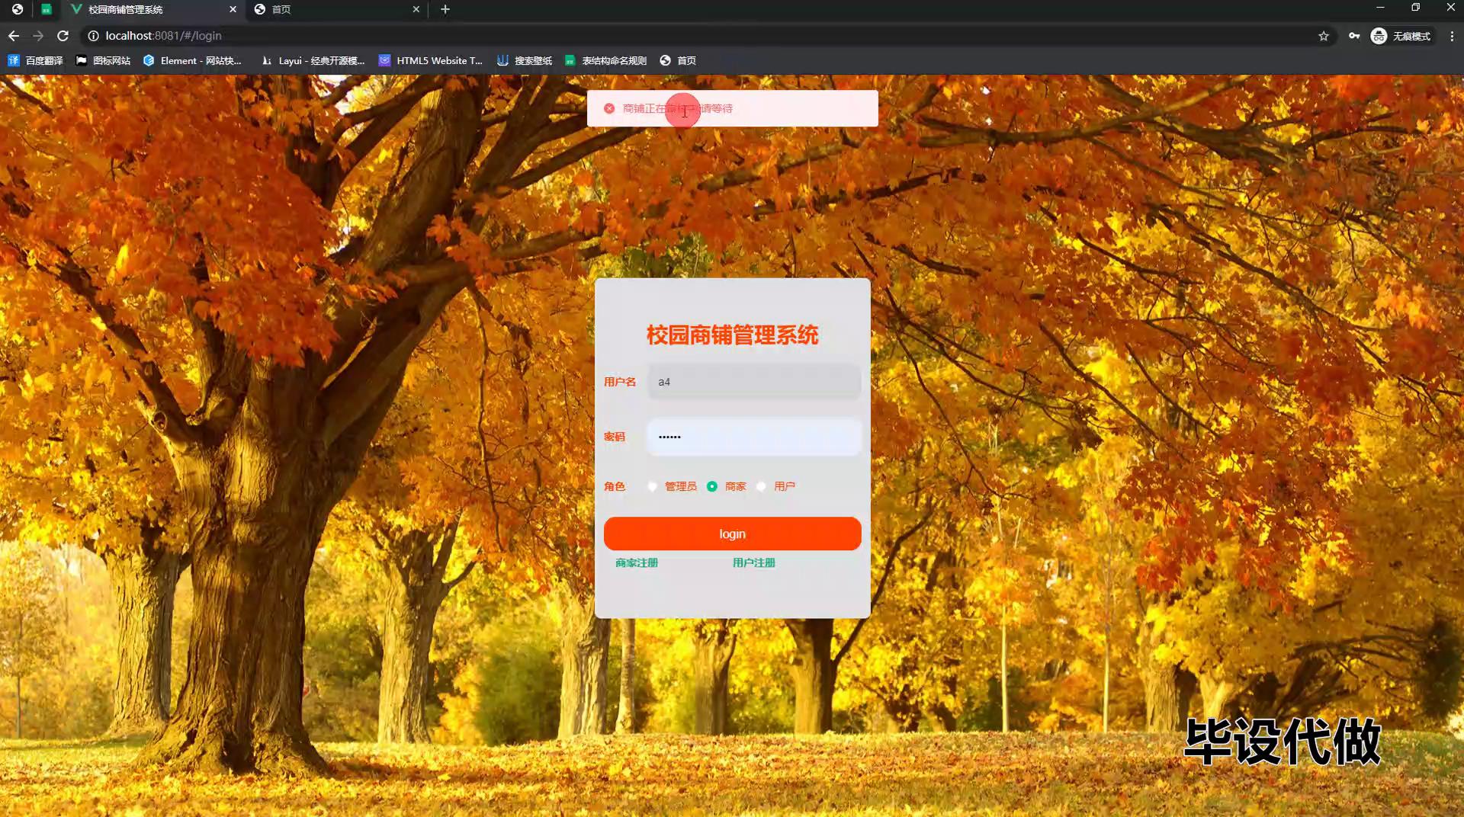Open a new browser tab
The width and height of the screenshot is (1464, 817).
[x=445, y=9]
